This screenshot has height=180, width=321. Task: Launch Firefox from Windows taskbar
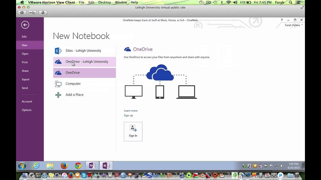coord(64,166)
